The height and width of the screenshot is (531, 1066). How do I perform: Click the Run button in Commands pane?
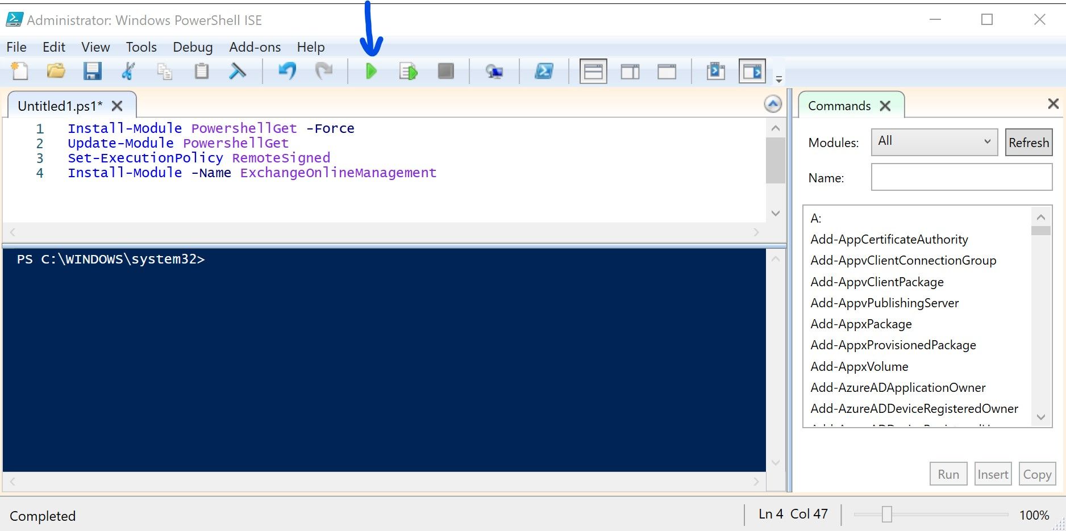pyautogui.click(x=948, y=474)
